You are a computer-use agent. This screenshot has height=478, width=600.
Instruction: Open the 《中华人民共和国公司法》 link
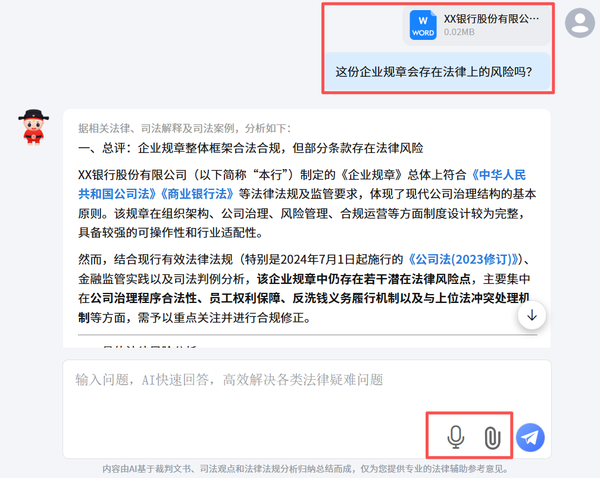[302, 184]
